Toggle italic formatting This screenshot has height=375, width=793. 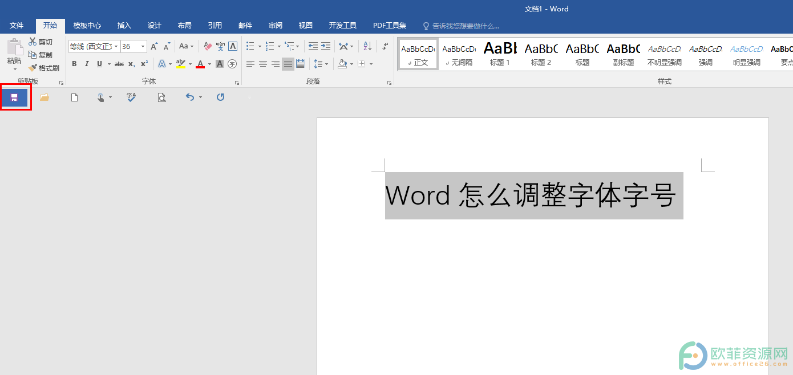pos(87,64)
